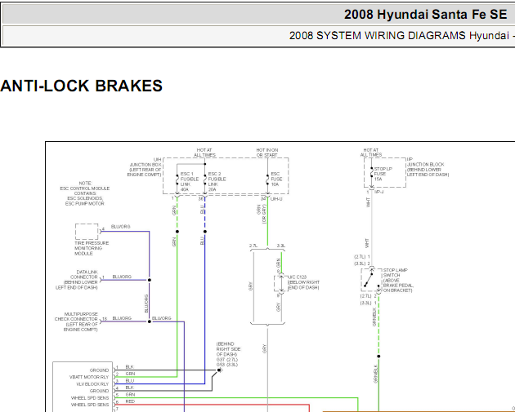Image resolution: width=515 pixels, height=412 pixels.
Task: Select the "HOT IN ON OR START" label
Action: 267,153
